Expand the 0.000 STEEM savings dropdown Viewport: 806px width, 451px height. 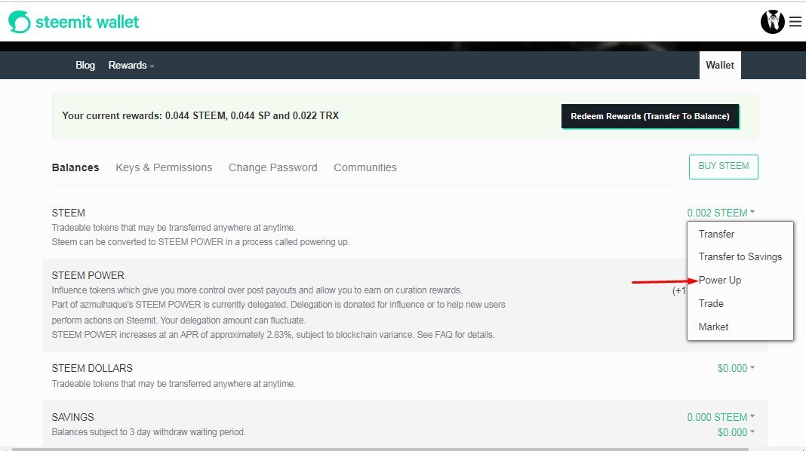coord(721,417)
